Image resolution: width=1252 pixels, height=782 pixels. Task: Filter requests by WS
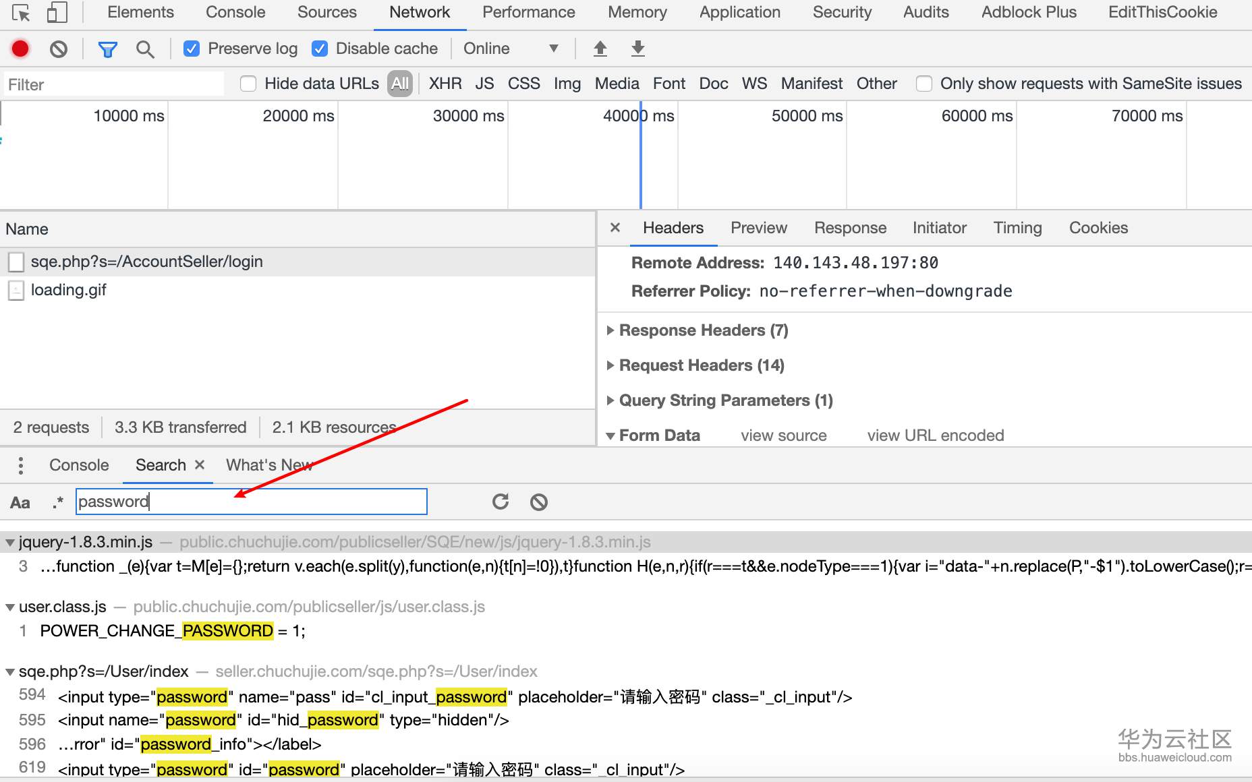(755, 84)
